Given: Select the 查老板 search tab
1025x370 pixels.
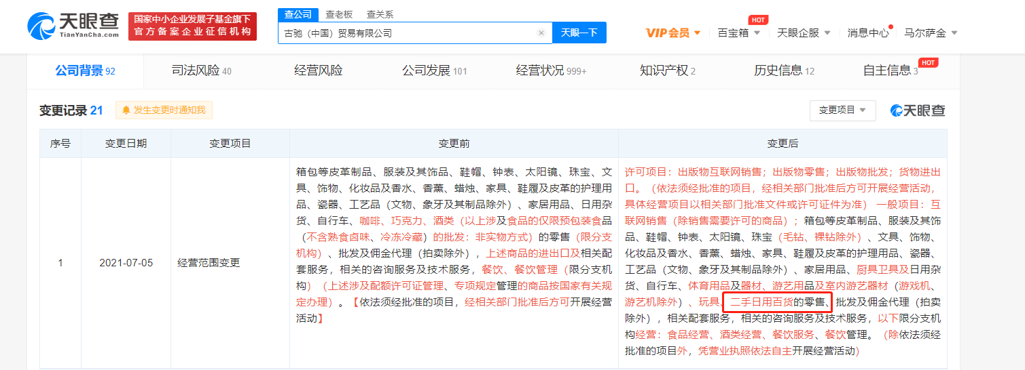Looking at the screenshot, I should point(339,14).
